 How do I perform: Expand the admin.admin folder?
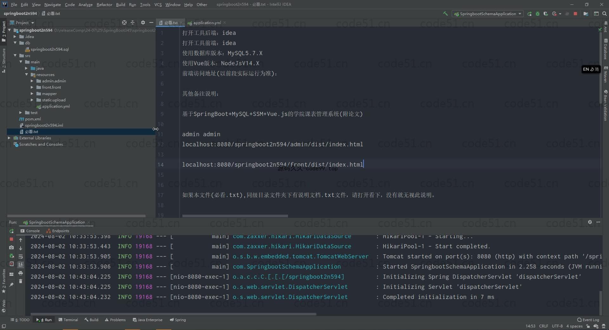pos(32,81)
